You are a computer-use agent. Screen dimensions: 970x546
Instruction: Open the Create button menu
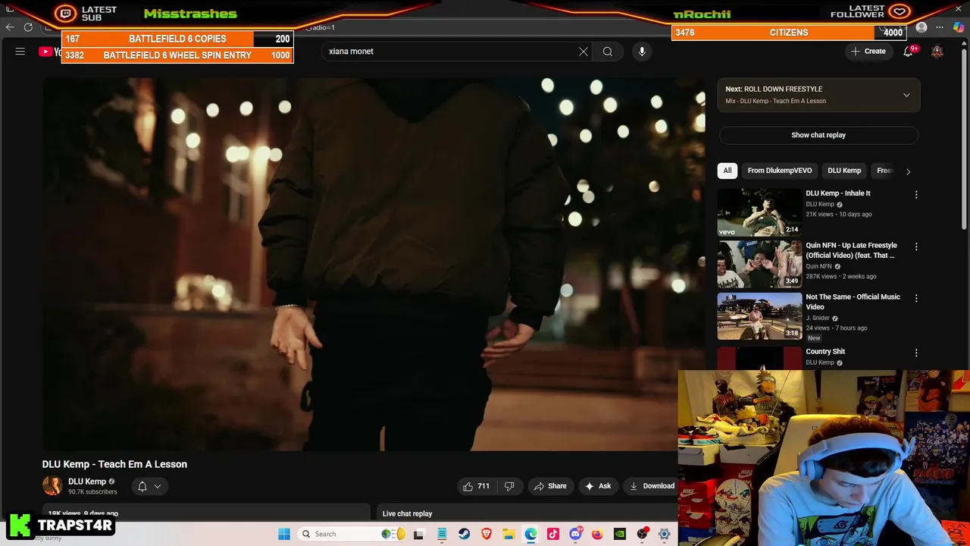(868, 52)
